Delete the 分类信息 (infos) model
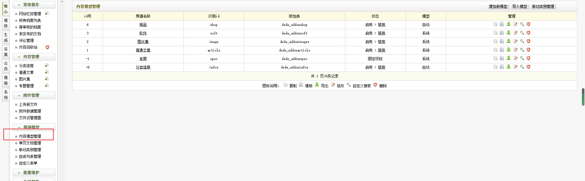Screen dimensions: 585x181 [529, 67]
